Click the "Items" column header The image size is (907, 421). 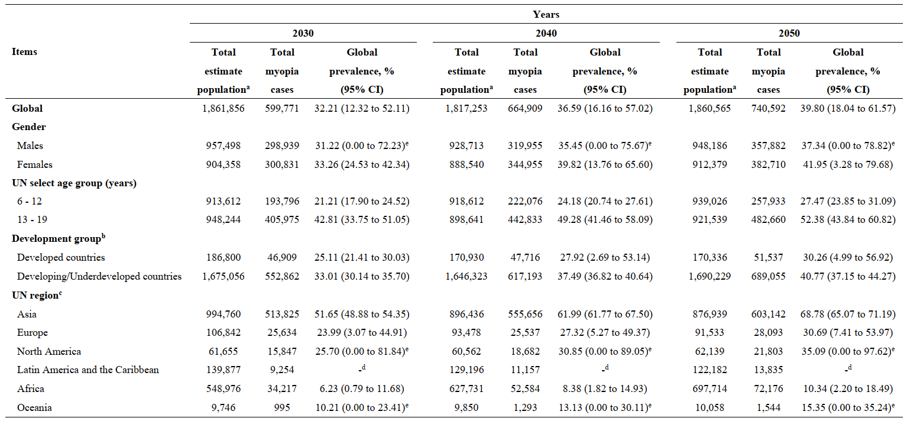[24, 52]
